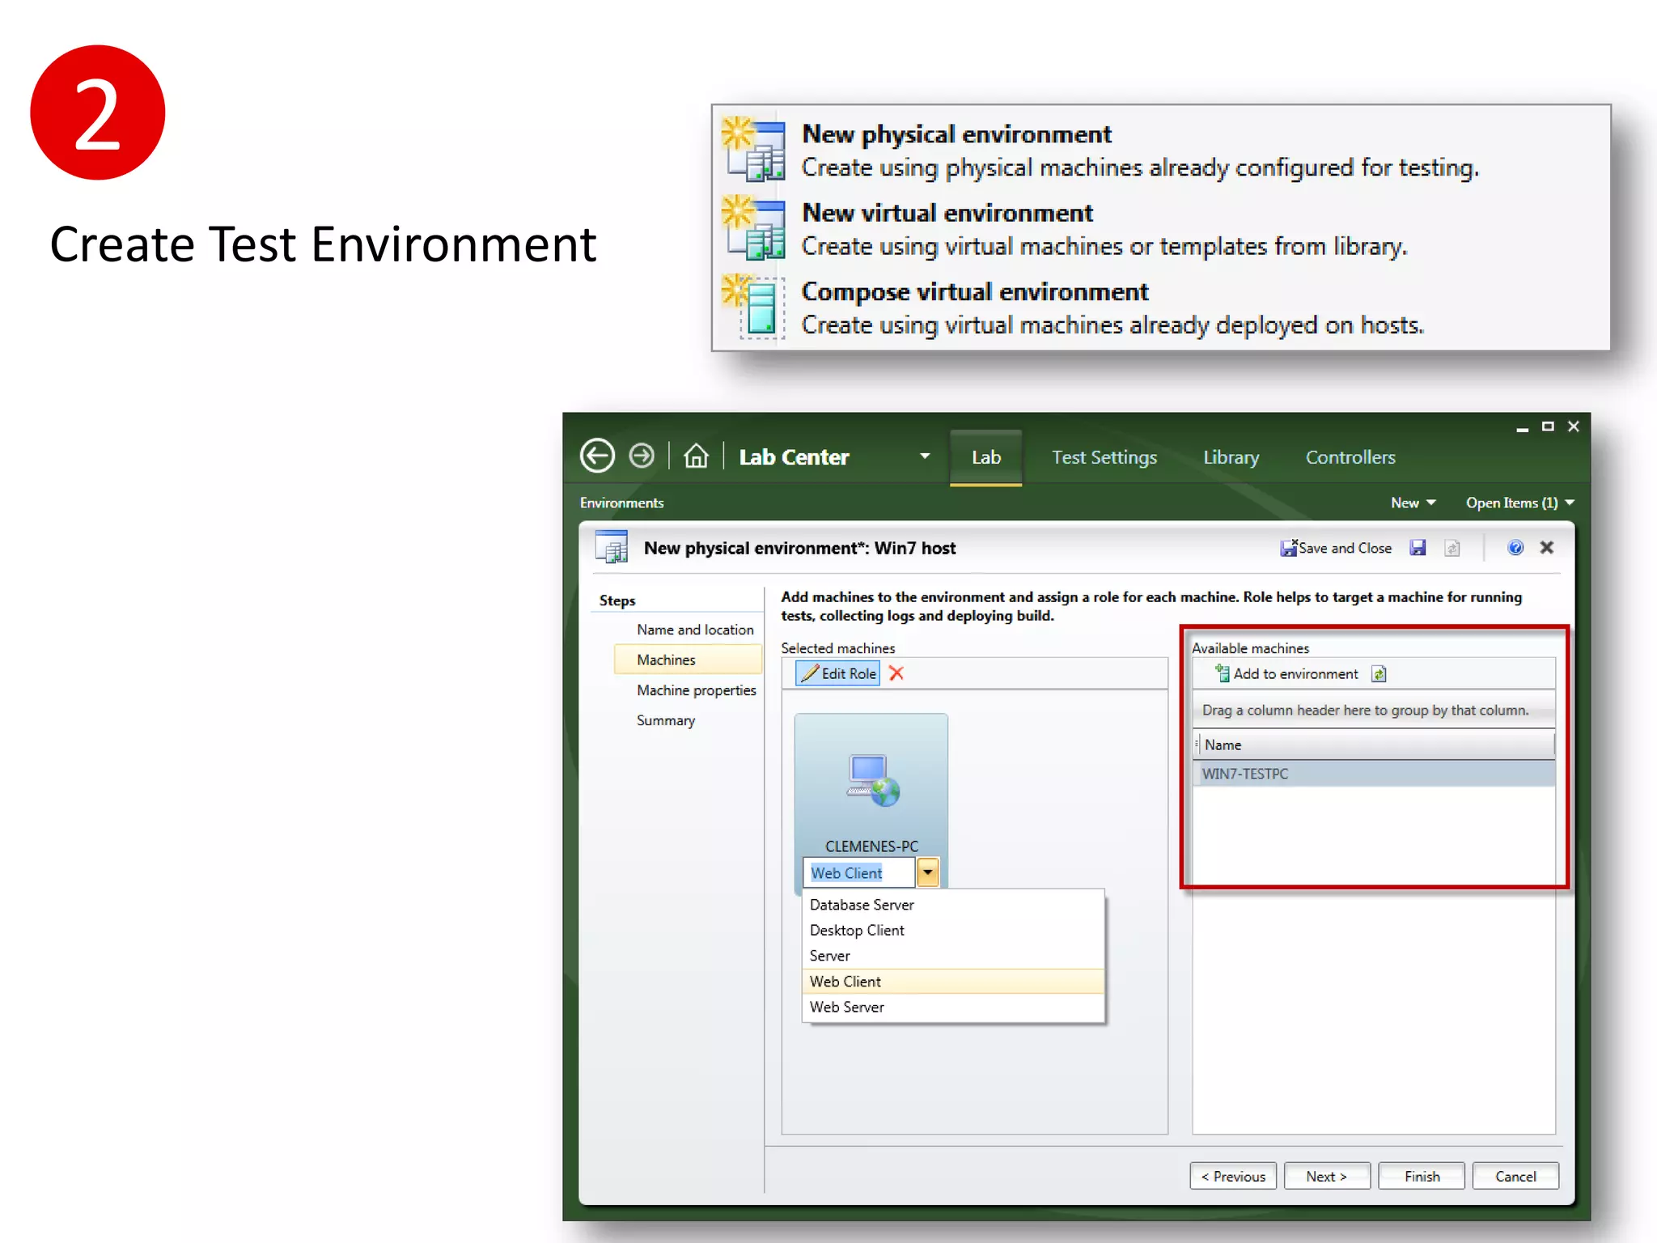The height and width of the screenshot is (1243, 1657).
Task: Click the Previous button
Action: pyautogui.click(x=1233, y=1176)
